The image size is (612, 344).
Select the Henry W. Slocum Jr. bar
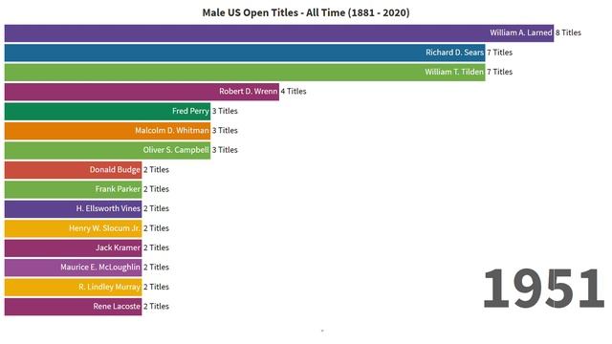pos(73,228)
